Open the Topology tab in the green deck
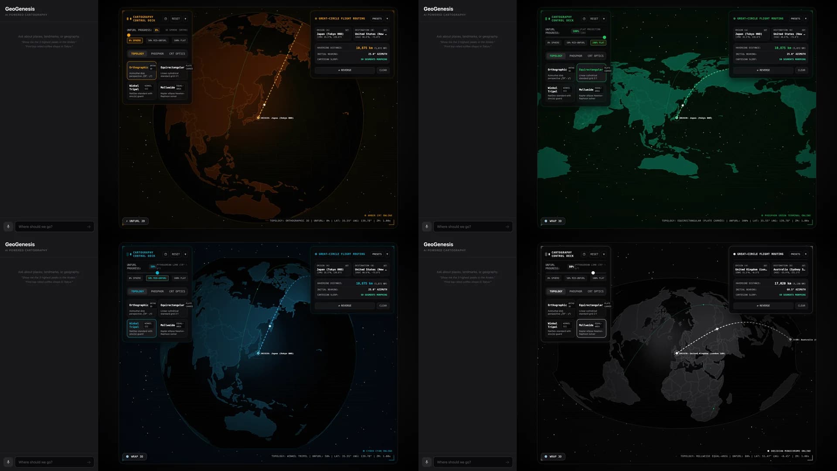 [556, 56]
